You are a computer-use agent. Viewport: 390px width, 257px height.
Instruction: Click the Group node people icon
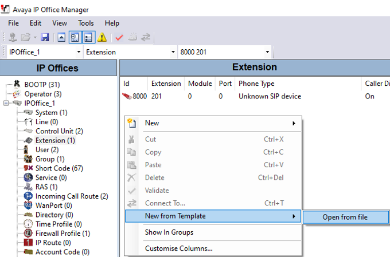point(28,159)
